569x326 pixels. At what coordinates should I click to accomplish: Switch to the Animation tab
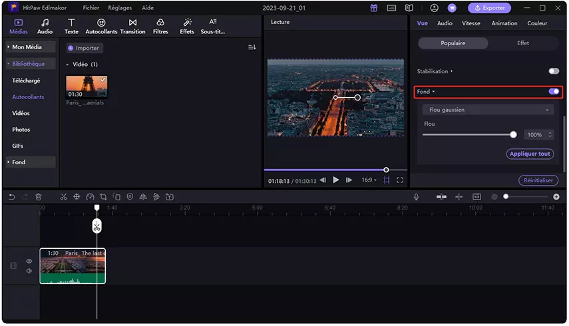click(x=504, y=23)
